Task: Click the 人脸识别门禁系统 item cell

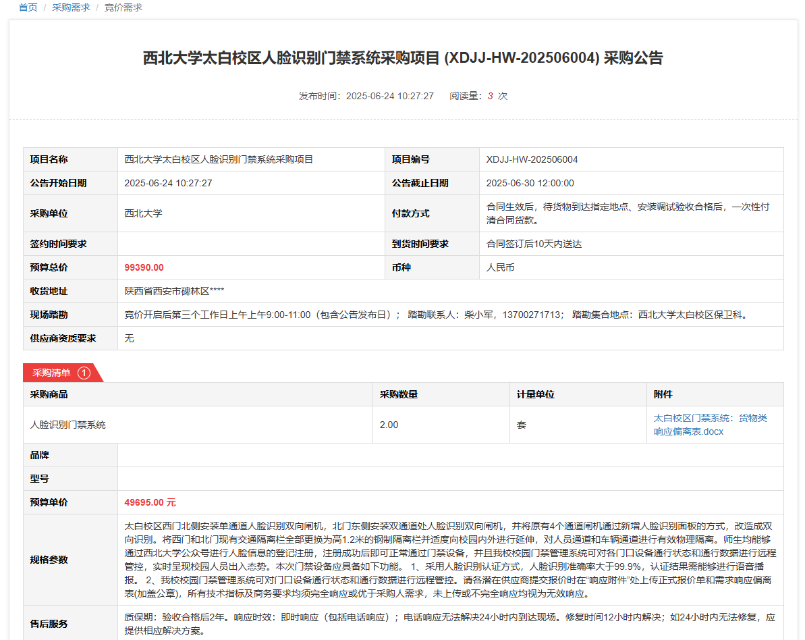Action: pyautogui.click(x=68, y=425)
